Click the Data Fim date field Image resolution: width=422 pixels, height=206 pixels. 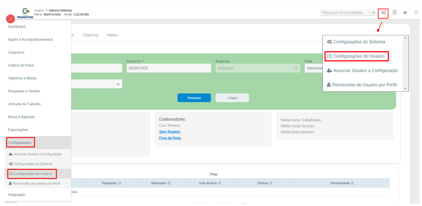169,68
